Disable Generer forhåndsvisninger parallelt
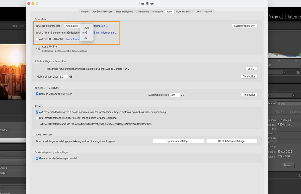301x194 pixels. 37,158
